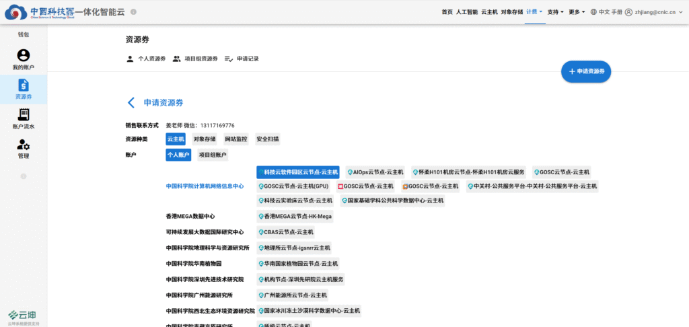Open 管理 in the sidebar

point(24,149)
